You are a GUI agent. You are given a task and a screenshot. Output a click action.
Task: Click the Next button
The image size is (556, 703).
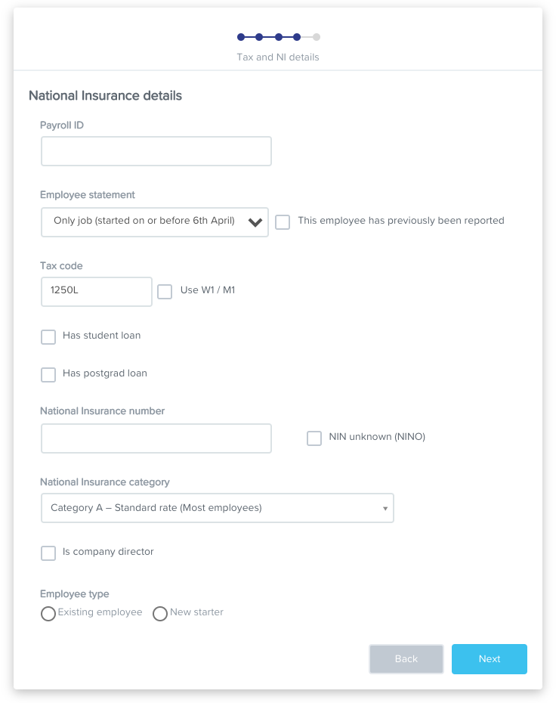tap(490, 658)
